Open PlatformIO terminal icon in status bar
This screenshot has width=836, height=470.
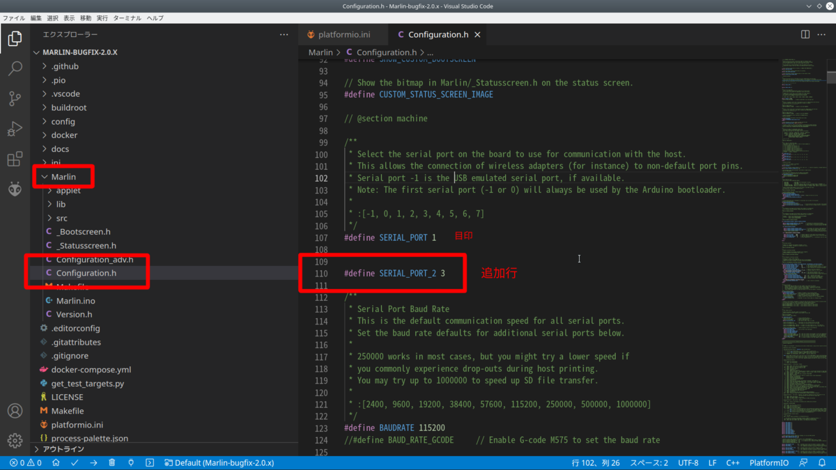[150, 463]
